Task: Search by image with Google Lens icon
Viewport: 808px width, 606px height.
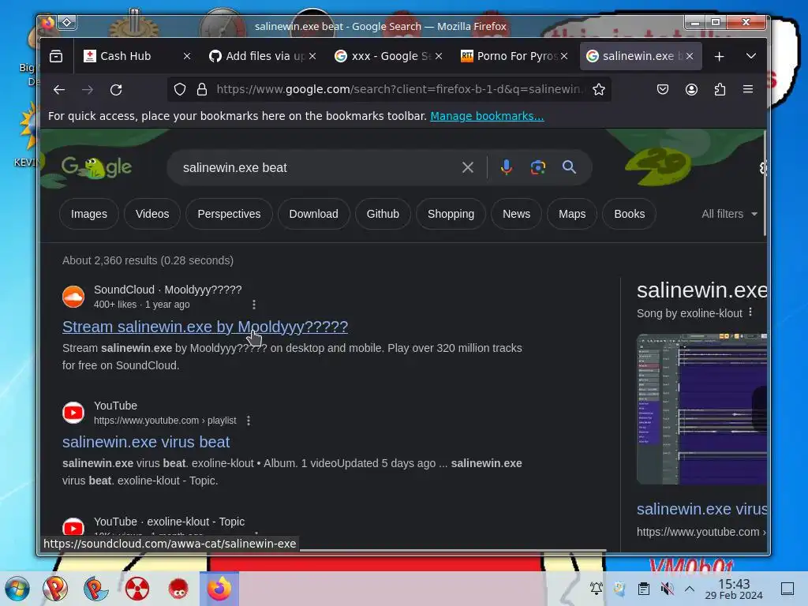Action: [x=538, y=167]
